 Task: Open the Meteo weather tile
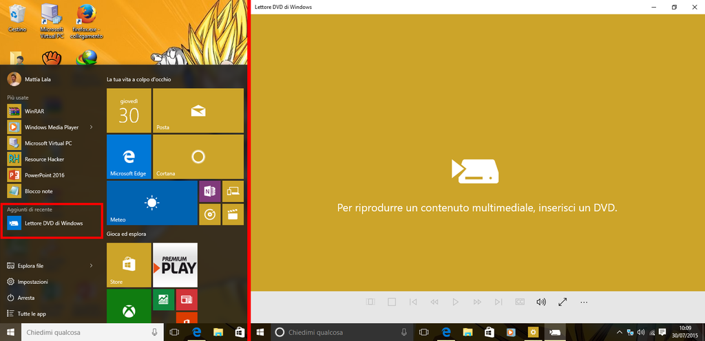tap(152, 203)
